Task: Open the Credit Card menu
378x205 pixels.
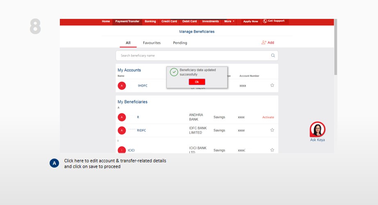Action: [x=169, y=21]
